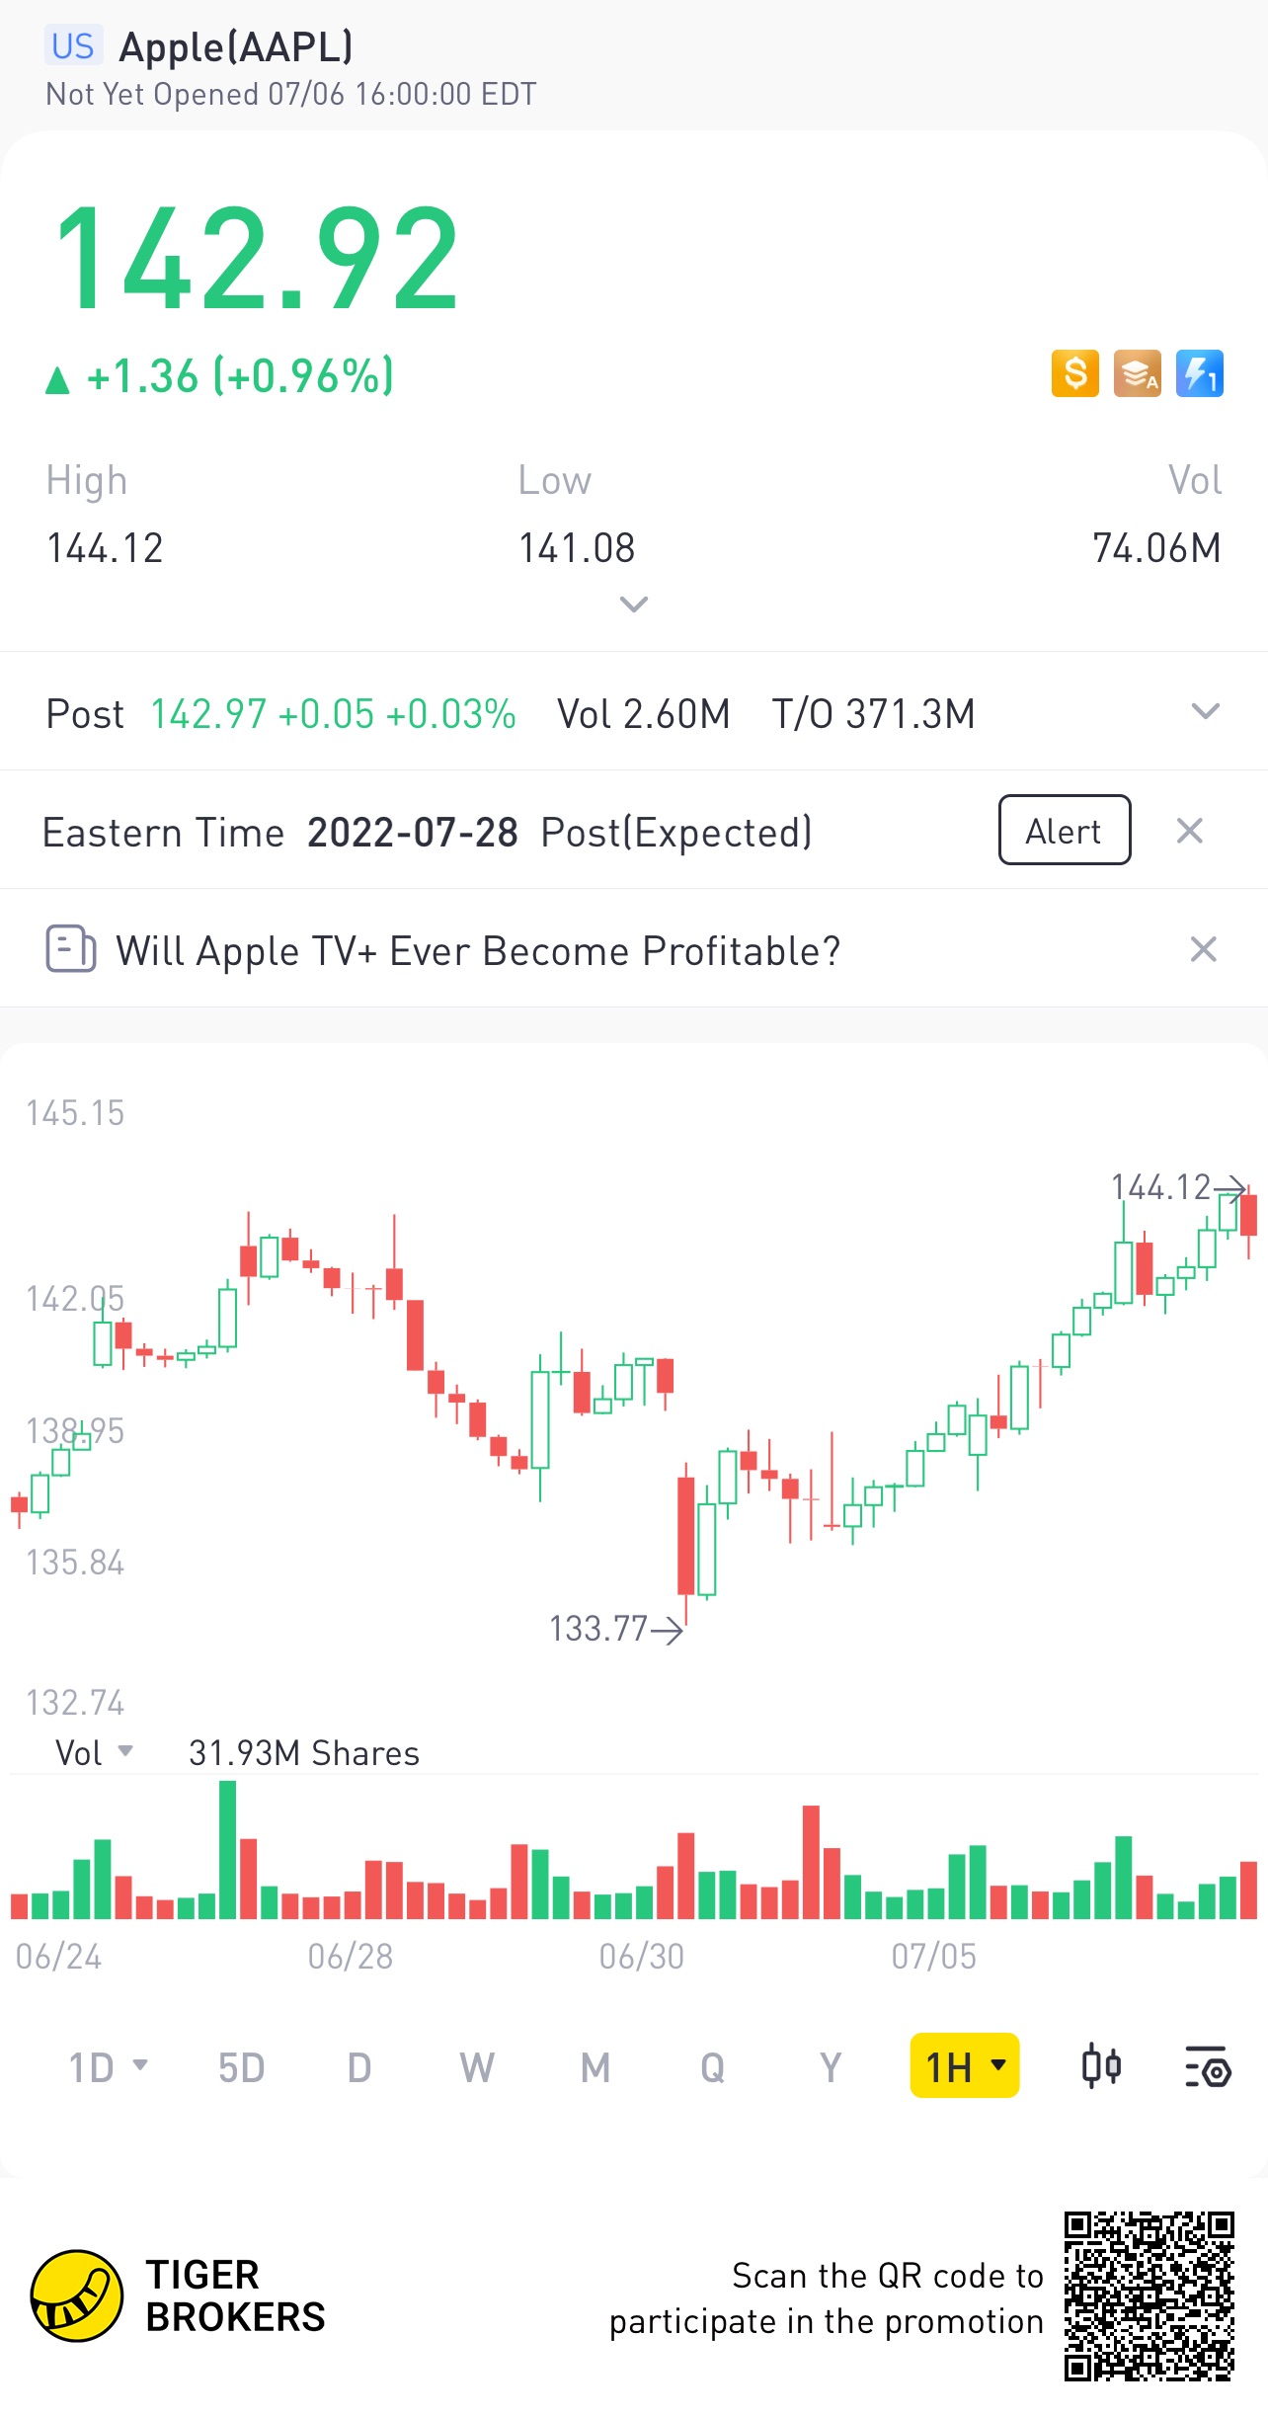Tap the Tiger Brokers logo
1268x2415 pixels.
(x=77, y=2296)
